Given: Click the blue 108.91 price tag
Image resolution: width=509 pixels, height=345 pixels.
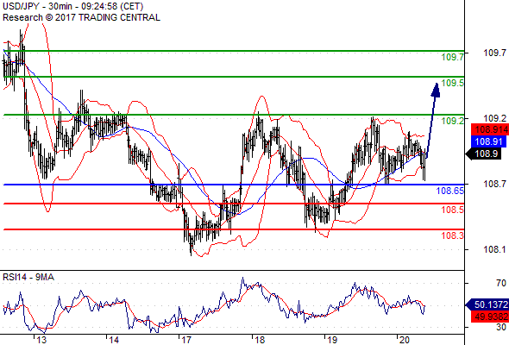Looking at the screenshot, I should 489,141.
